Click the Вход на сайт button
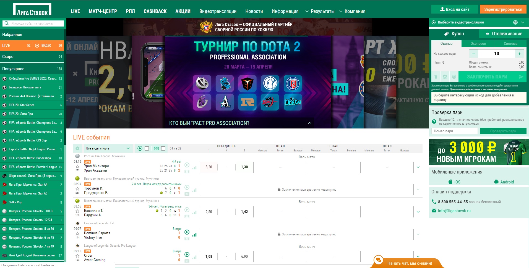 (x=455, y=9)
